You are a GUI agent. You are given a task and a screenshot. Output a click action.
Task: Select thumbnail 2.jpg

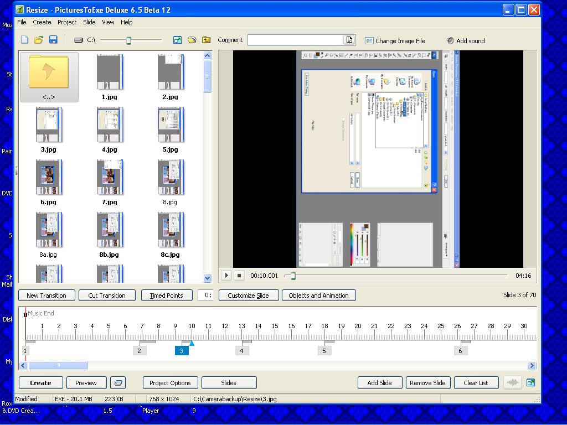click(171, 76)
